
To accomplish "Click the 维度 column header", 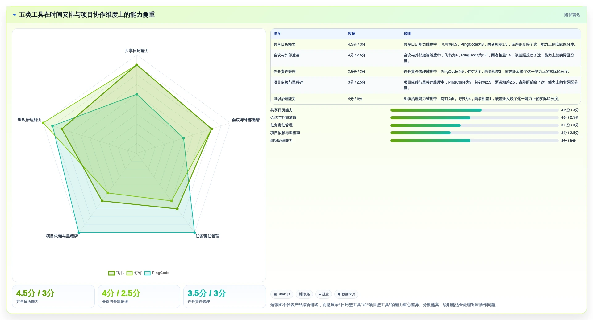I will (277, 34).
